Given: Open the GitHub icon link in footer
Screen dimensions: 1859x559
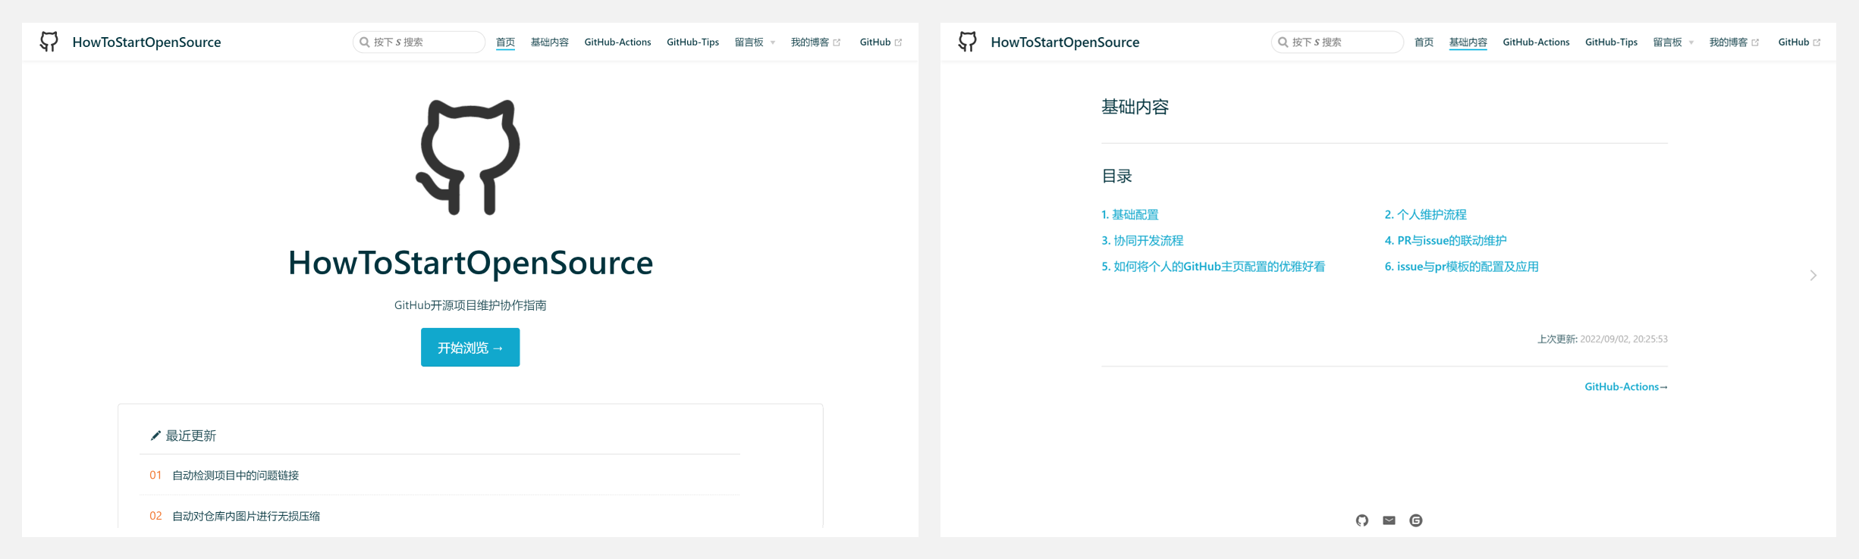Looking at the screenshot, I should click(1362, 520).
